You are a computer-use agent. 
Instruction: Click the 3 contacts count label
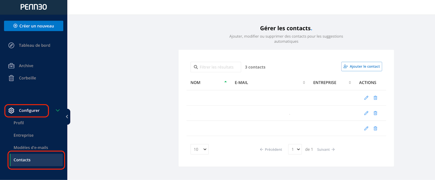pyautogui.click(x=255, y=67)
